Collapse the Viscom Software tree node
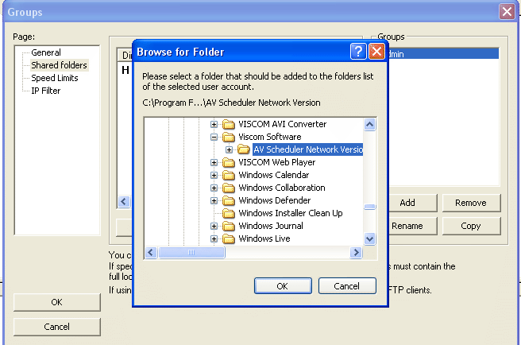Viewport: 521px width, 345px height. [214, 137]
